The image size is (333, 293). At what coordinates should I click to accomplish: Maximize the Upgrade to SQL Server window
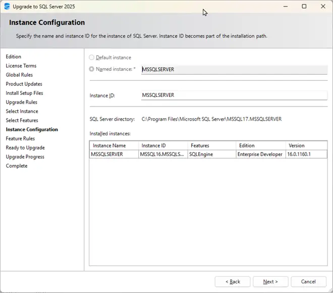(x=304, y=7)
